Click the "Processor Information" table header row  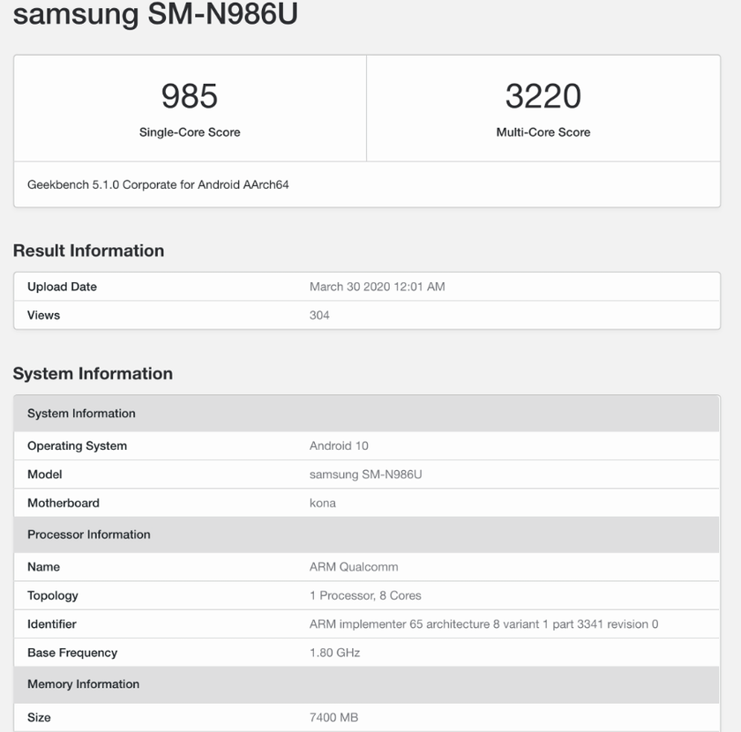point(367,534)
